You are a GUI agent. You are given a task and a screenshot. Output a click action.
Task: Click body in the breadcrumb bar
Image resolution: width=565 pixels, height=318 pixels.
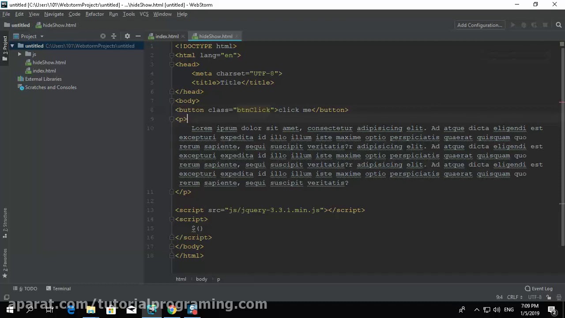[201, 279]
